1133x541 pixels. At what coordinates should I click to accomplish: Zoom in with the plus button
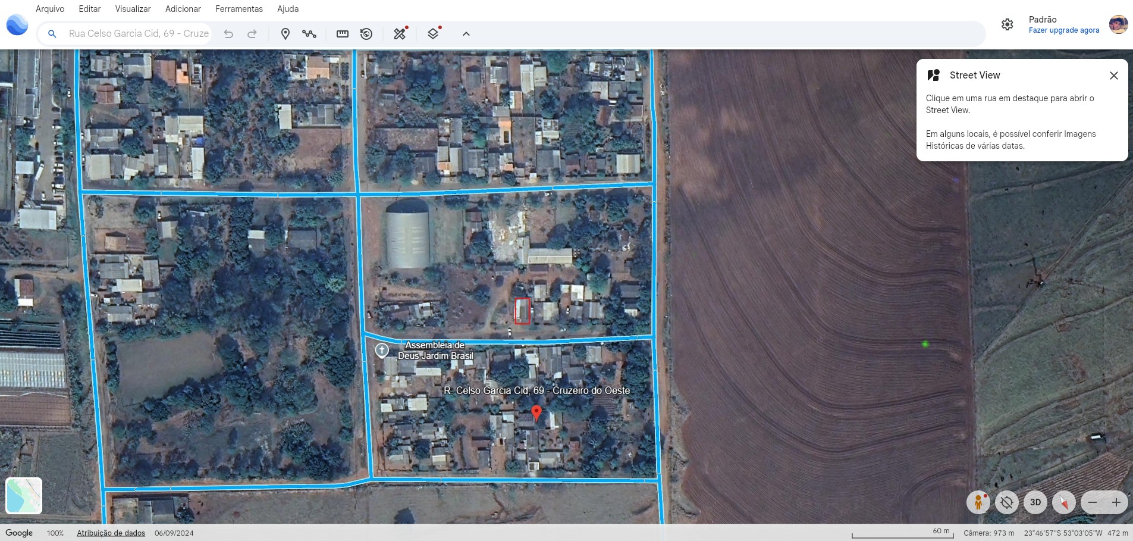[1116, 502]
